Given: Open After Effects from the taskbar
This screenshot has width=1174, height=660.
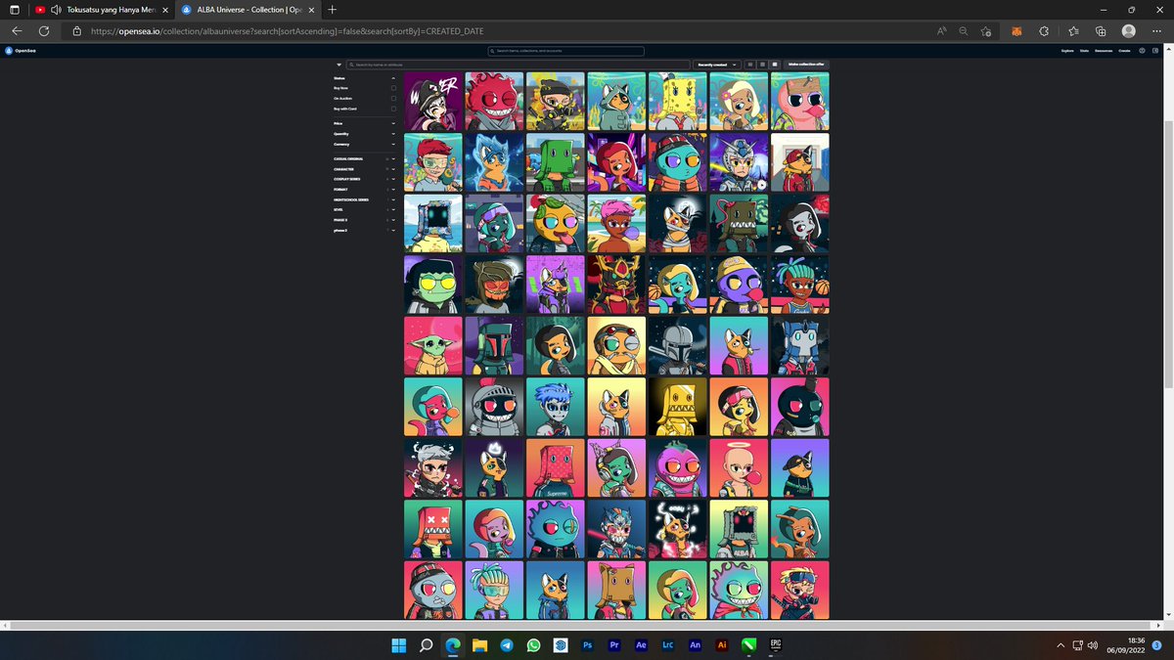Looking at the screenshot, I should 641,645.
